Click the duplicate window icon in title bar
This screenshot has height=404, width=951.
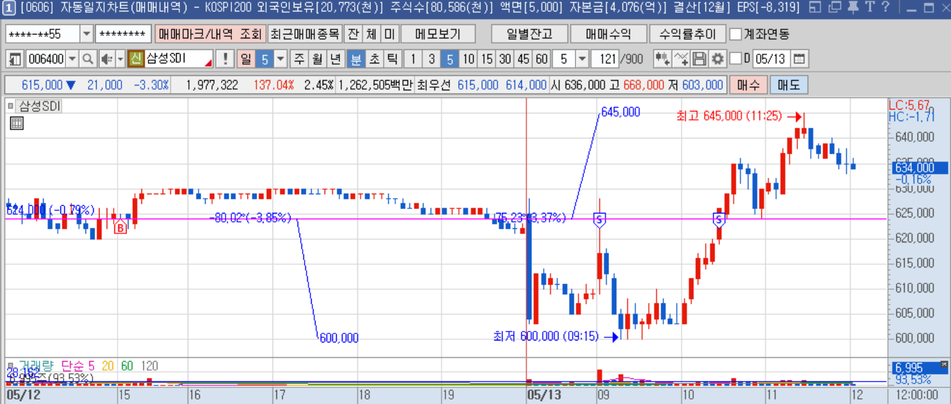point(834,8)
